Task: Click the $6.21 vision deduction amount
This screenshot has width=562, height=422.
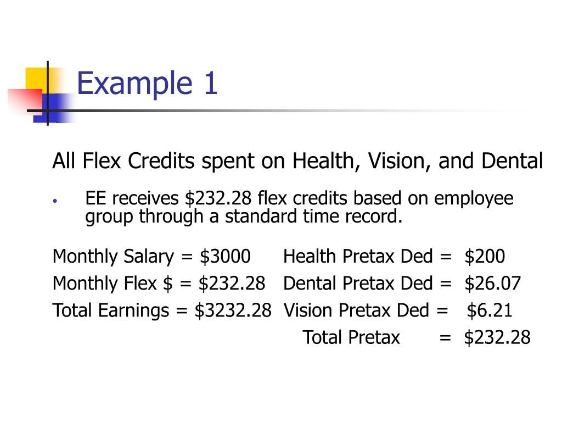Action: click(489, 310)
